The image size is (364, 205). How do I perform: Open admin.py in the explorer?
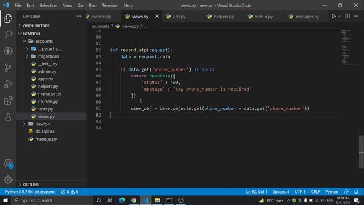click(x=52, y=71)
